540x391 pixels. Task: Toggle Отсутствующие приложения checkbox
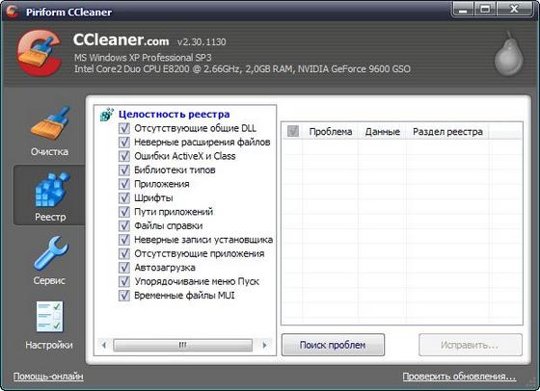(x=124, y=253)
